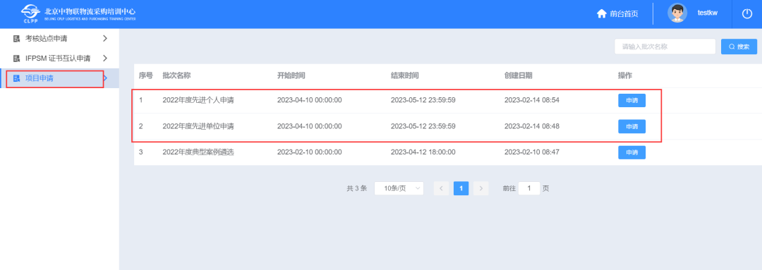Click the 结束时间 column header
Viewport: 762px width, 270px height.
pyautogui.click(x=405, y=75)
